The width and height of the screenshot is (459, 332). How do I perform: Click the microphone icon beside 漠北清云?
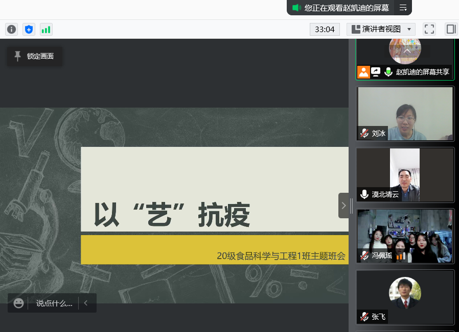(x=364, y=194)
